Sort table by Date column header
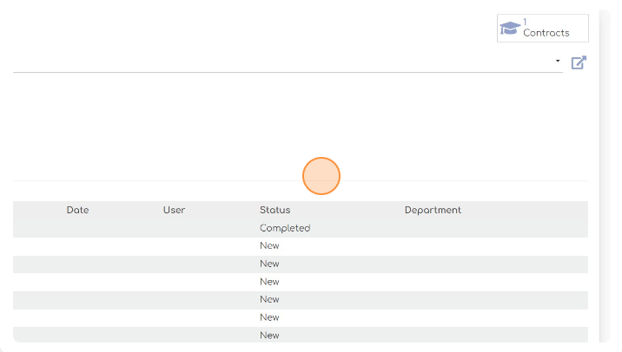 tap(78, 210)
